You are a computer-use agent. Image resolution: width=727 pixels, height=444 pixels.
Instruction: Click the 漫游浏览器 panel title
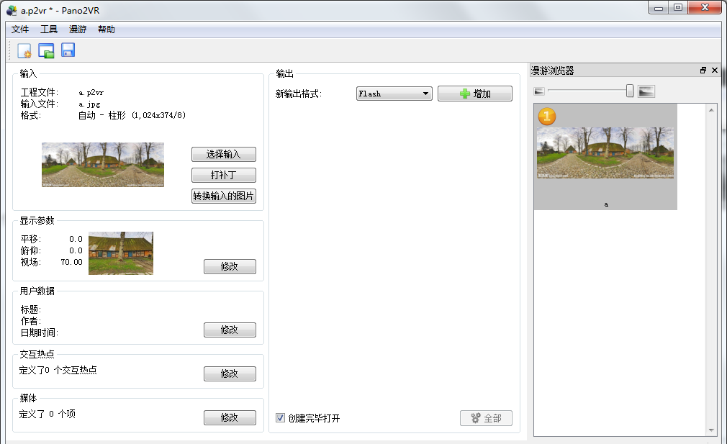click(x=553, y=71)
